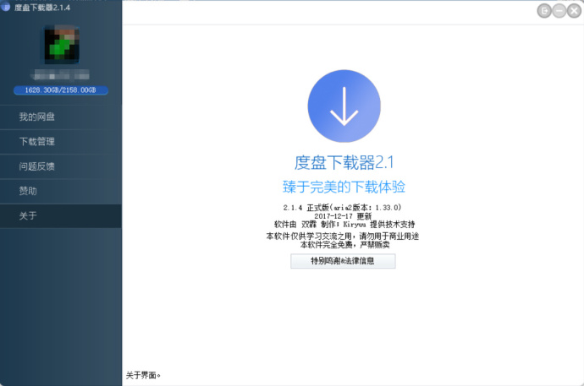Click the line crediting Kiryuu 提供技术支持
The image size is (584, 386).
click(x=344, y=225)
